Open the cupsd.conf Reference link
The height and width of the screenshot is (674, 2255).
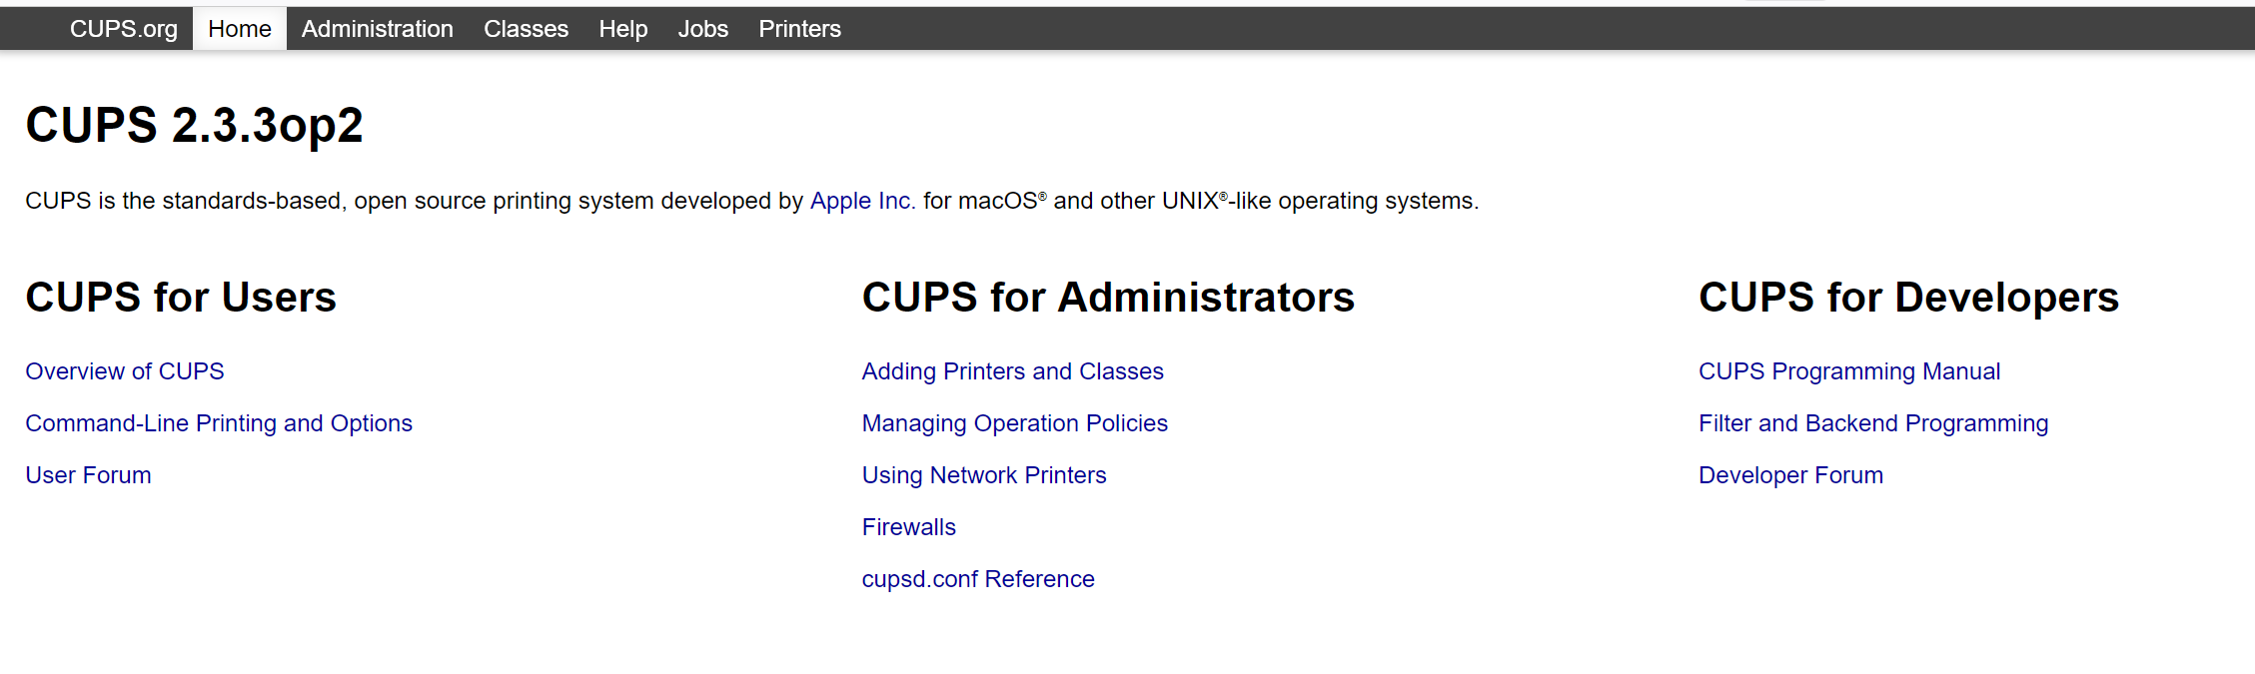tap(978, 579)
